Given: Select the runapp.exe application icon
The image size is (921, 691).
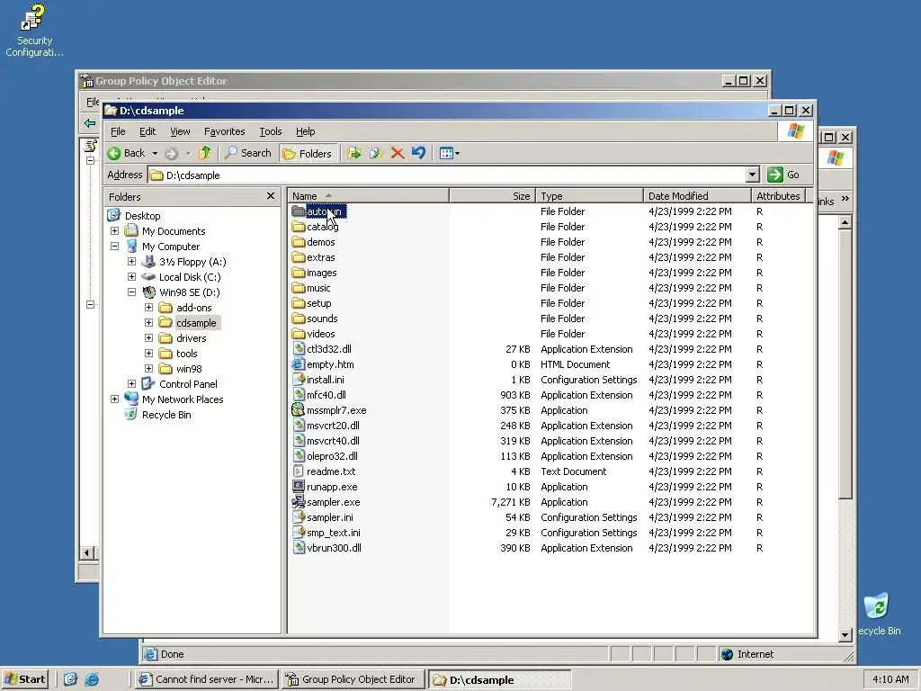Looking at the screenshot, I should coord(299,487).
